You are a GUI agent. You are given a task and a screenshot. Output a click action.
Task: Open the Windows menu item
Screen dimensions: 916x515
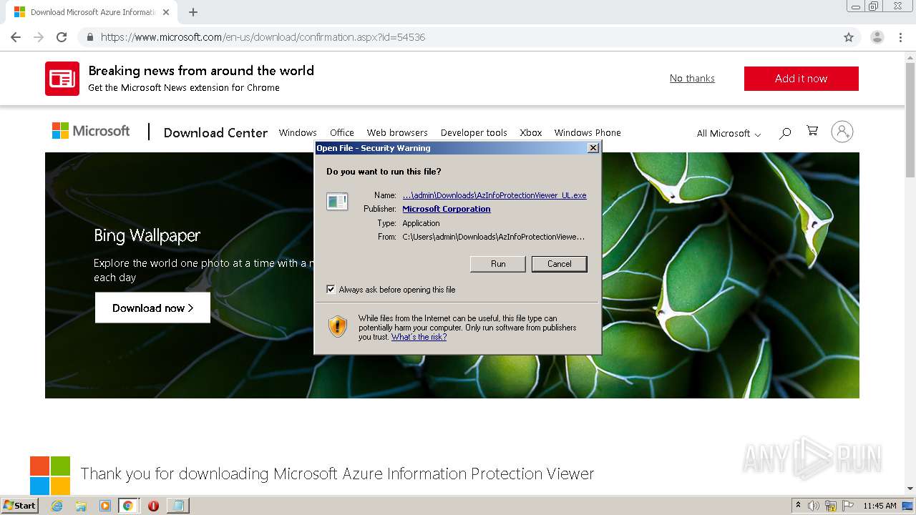[x=298, y=132]
